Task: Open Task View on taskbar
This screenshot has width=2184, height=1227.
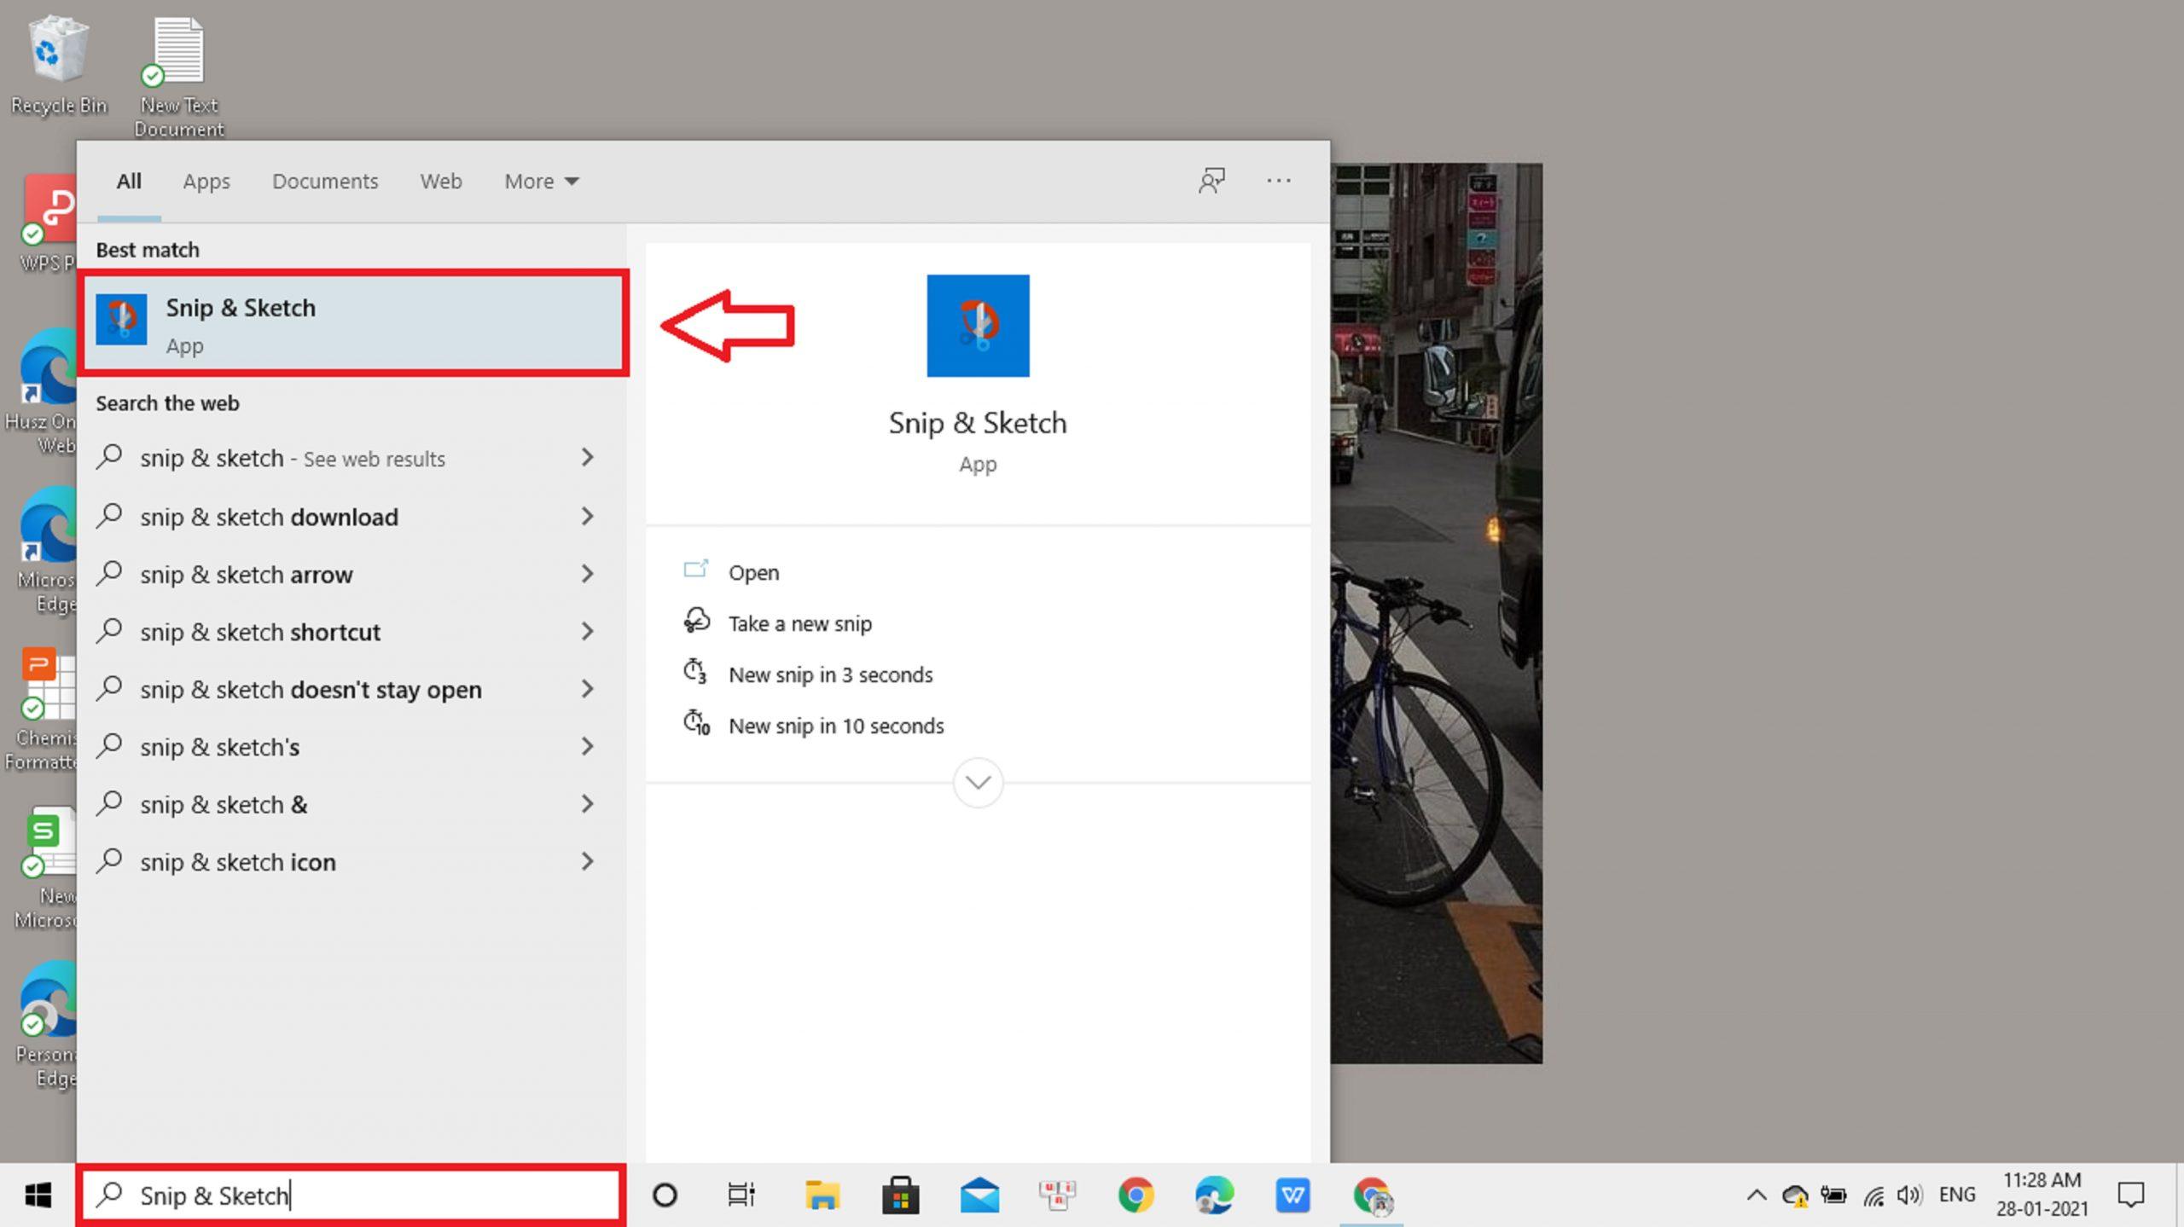Action: click(741, 1195)
